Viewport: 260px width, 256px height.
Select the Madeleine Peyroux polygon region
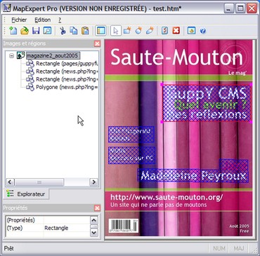click(x=193, y=176)
